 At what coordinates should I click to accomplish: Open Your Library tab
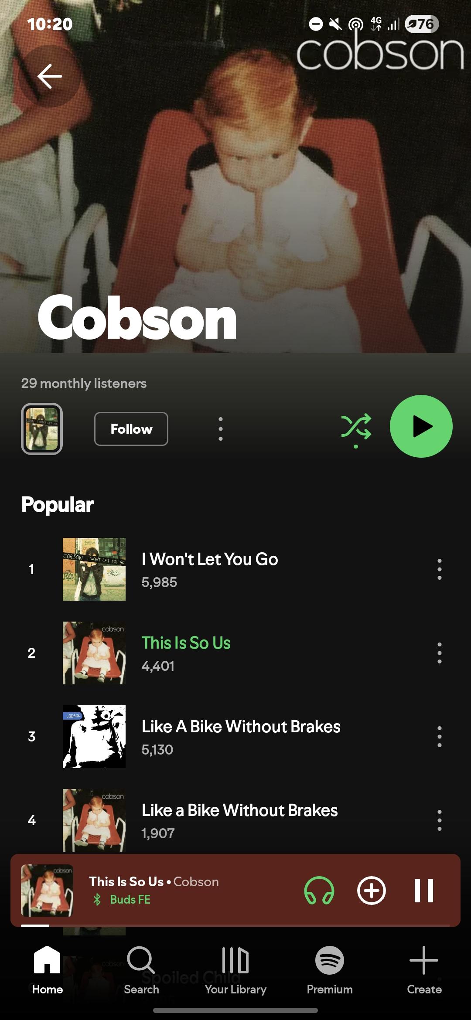pyautogui.click(x=235, y=970)
